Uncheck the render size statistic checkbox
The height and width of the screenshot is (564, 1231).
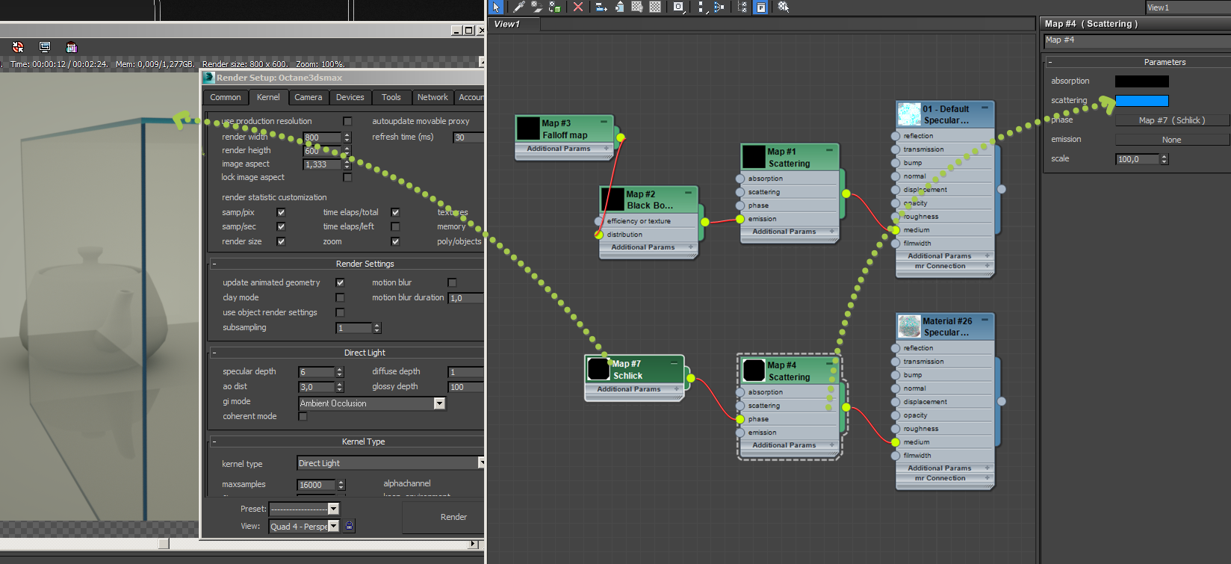point(281,241)
